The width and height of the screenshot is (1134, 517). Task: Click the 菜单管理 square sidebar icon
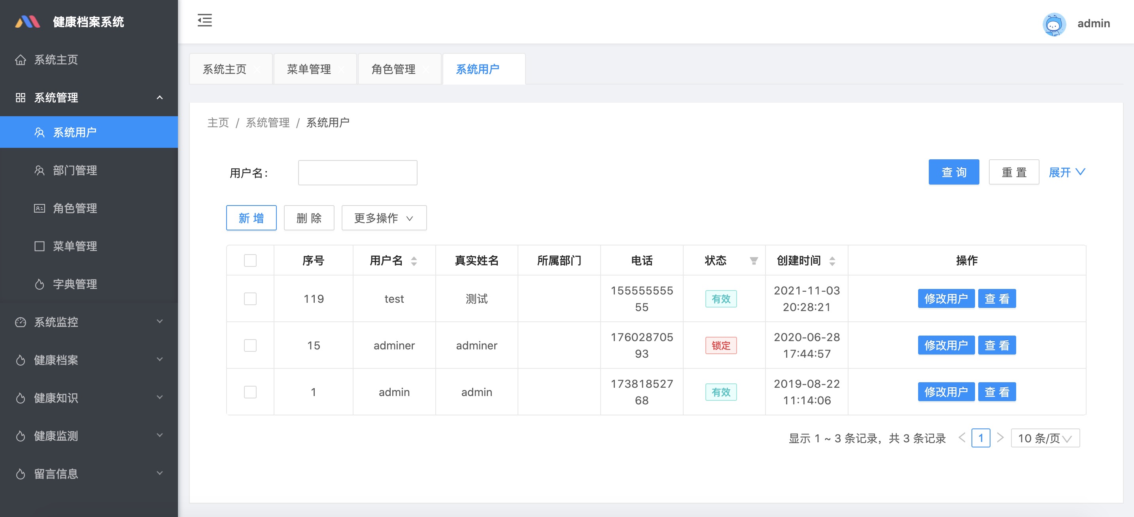pos(40,246)
